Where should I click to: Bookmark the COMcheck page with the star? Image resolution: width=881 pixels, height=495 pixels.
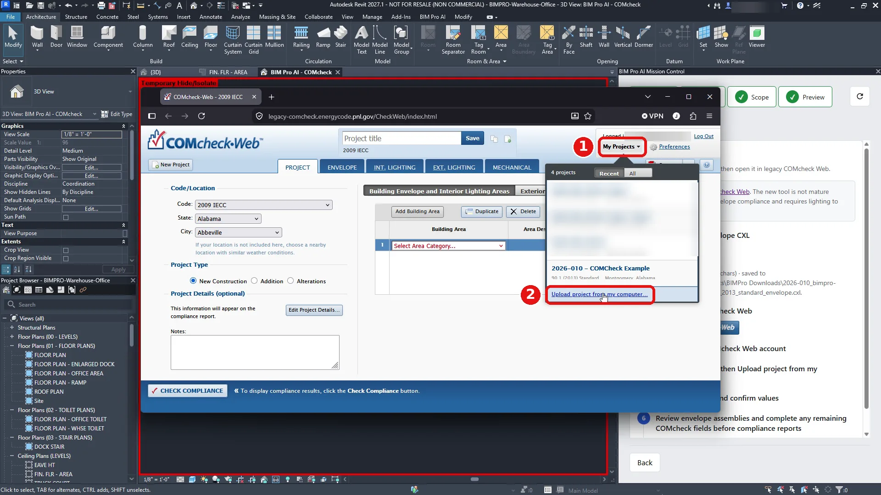588,116
